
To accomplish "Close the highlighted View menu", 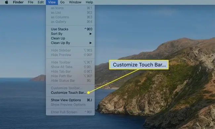I will [52, 2].
